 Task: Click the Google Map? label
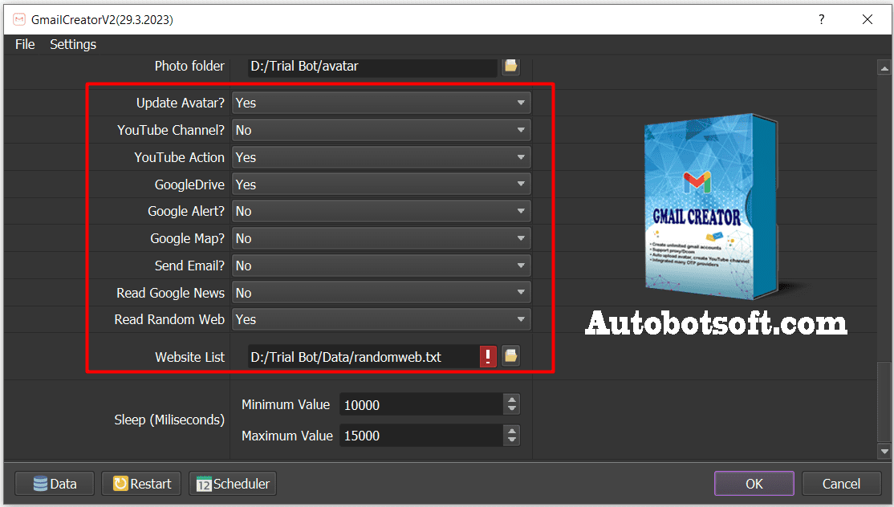(188, 239)
